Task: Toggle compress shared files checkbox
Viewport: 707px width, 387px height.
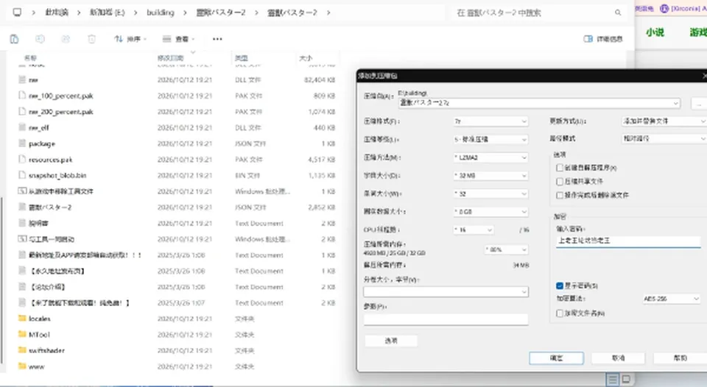Action: 560,181
